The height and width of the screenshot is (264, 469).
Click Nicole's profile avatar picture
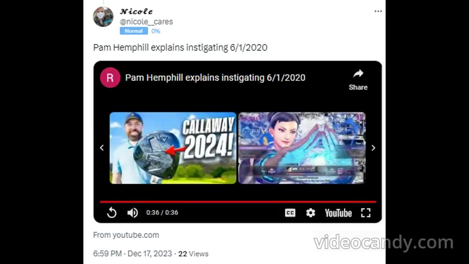[x=103, y=16]
